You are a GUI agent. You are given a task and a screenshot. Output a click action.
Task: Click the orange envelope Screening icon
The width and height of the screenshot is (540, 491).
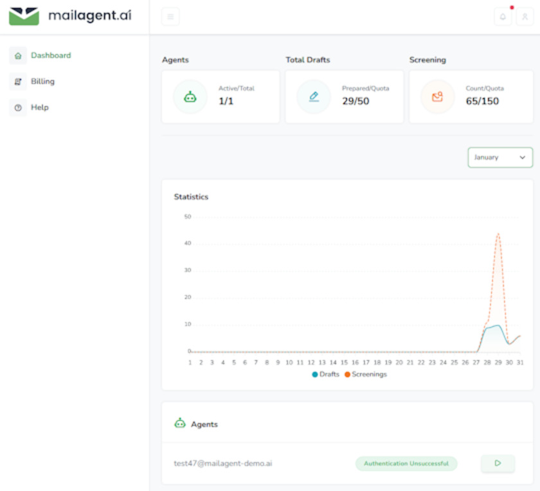[x=437, y=97]
